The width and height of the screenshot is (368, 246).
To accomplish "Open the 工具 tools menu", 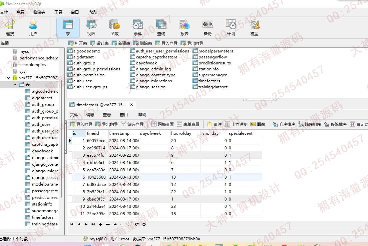I will point(58,12).
